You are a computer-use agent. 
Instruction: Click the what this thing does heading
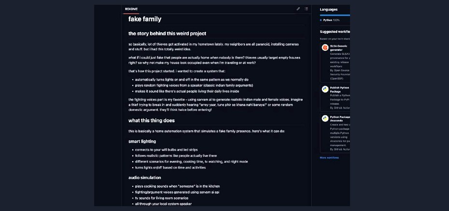(x=152, y=121)
